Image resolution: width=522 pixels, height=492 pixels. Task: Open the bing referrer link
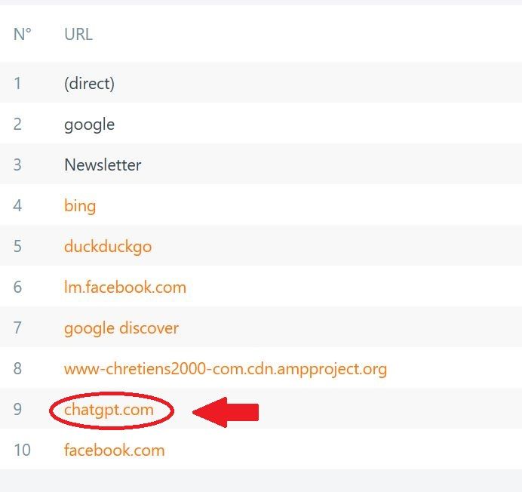tap(80, 206)
